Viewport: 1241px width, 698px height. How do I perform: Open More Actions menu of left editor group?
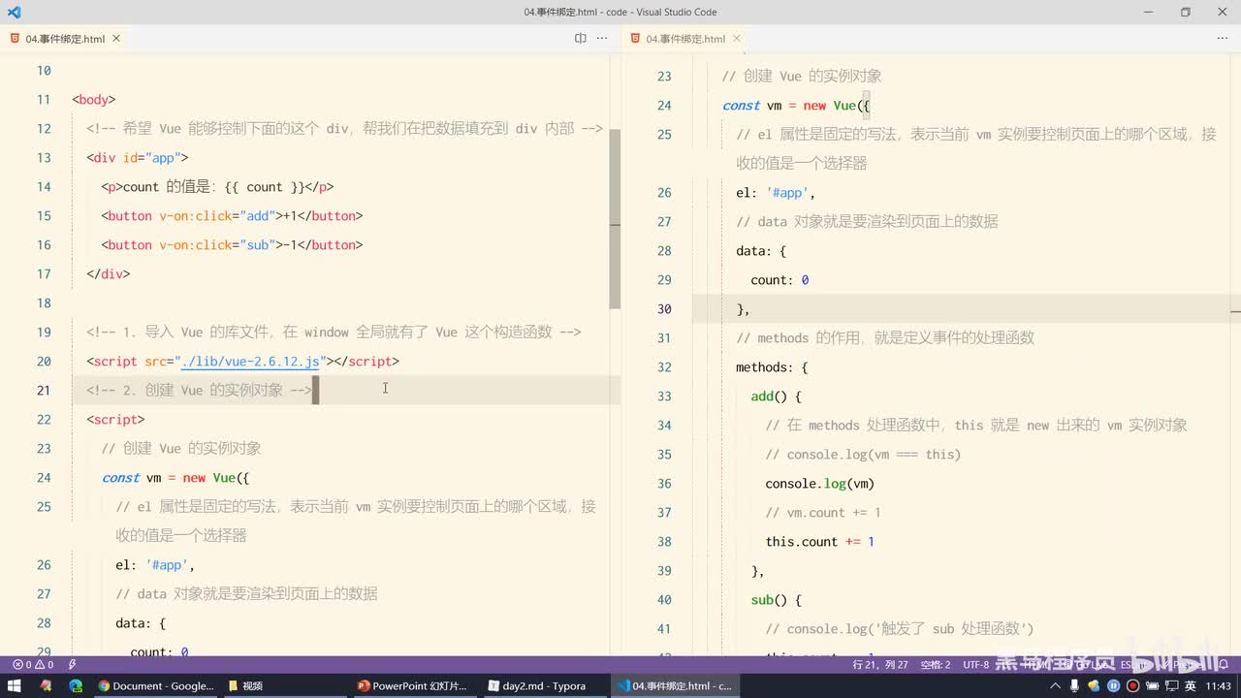pyautogui.click(x=602, y=39)
